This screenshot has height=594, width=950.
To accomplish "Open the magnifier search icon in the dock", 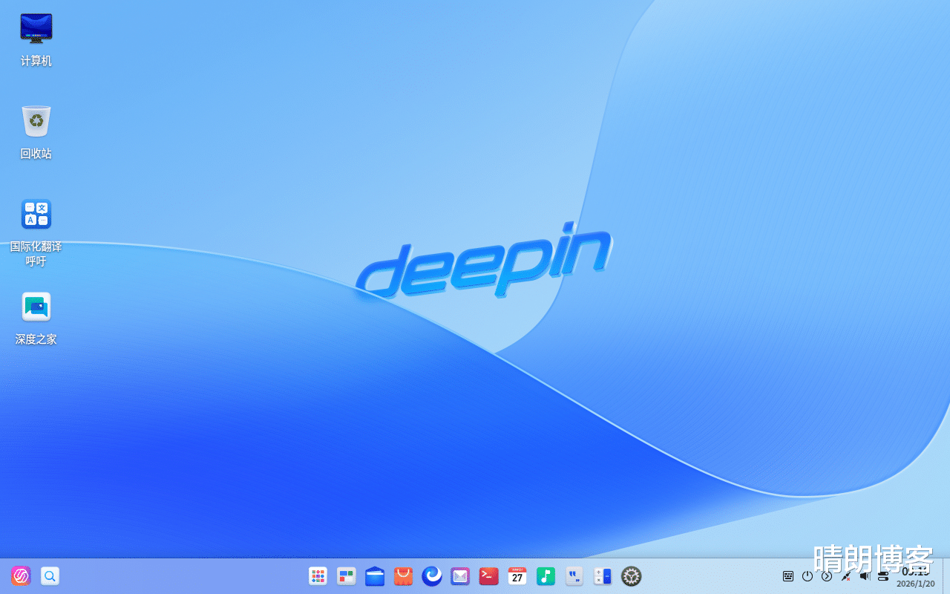I will (x=50, y=575).
